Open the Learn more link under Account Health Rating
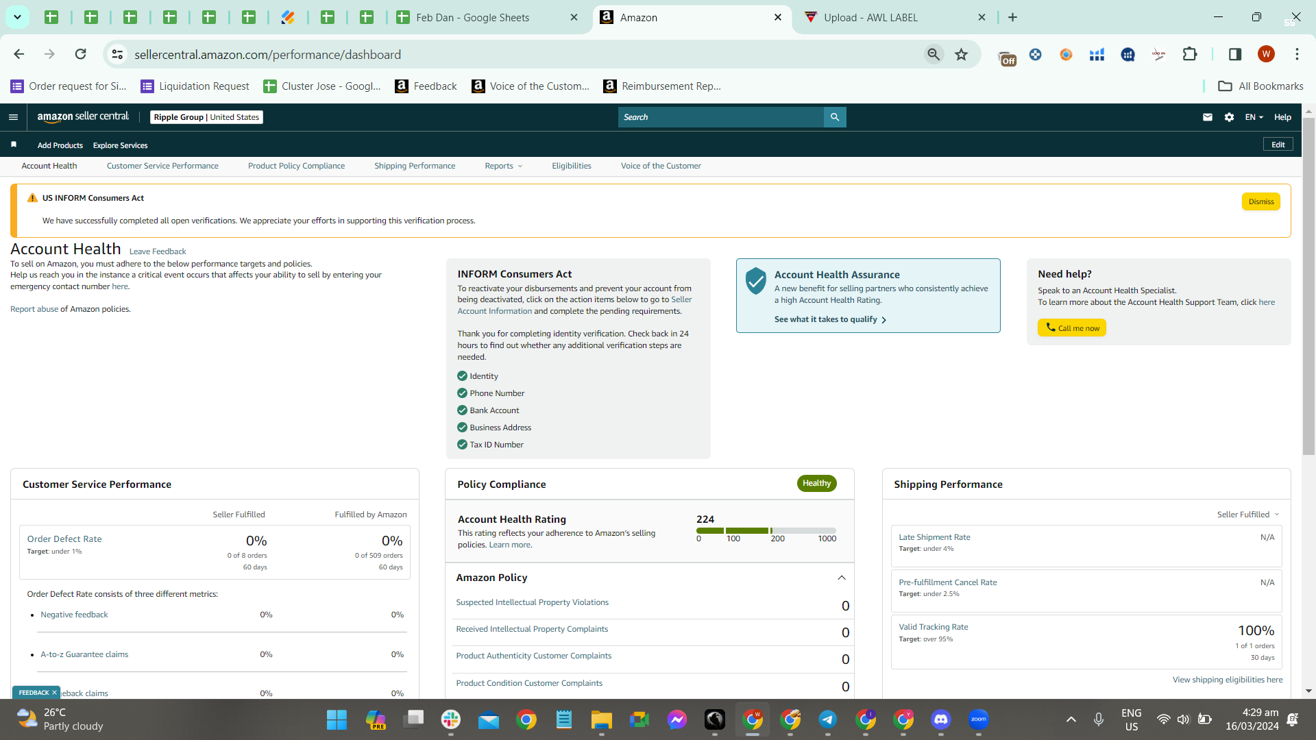The height and width of the screenshot is (740, 1316). point(510,545)
